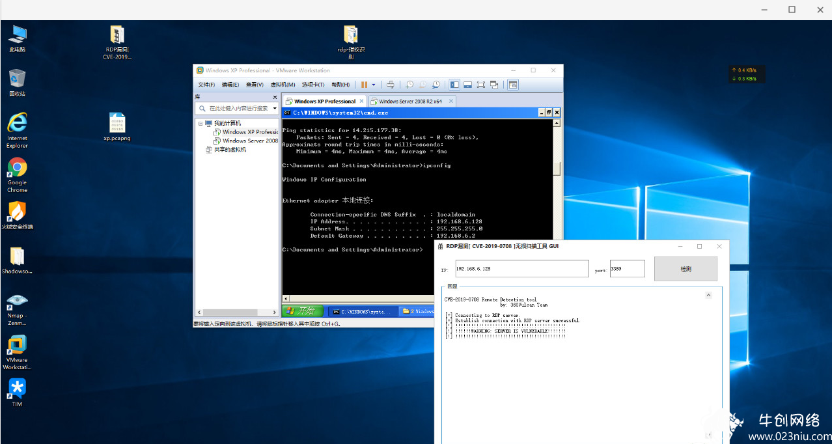The width and height of the screenshot is (832, 444).
Task: Open the power options dropdown beside pause
Action: 374,85
